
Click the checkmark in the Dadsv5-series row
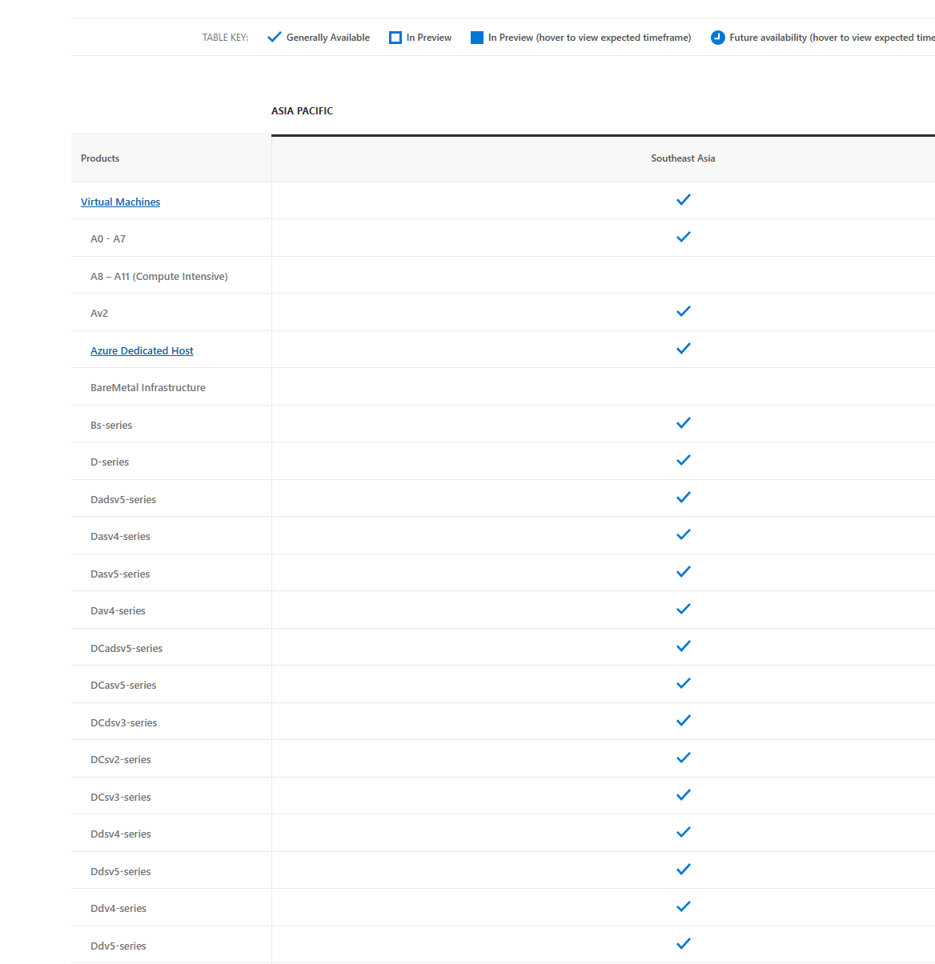pyautogui.click(x=684, y=498)
